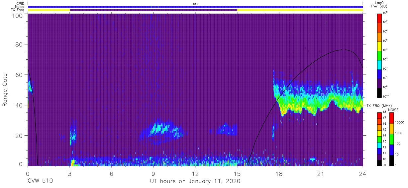Click the Noise row label at top left
Screen dimensions: 408x188
[20, 7]
